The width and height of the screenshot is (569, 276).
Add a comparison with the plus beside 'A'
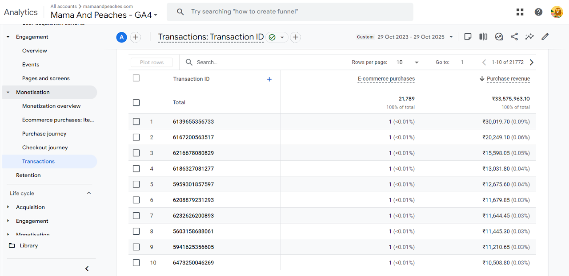136,37
